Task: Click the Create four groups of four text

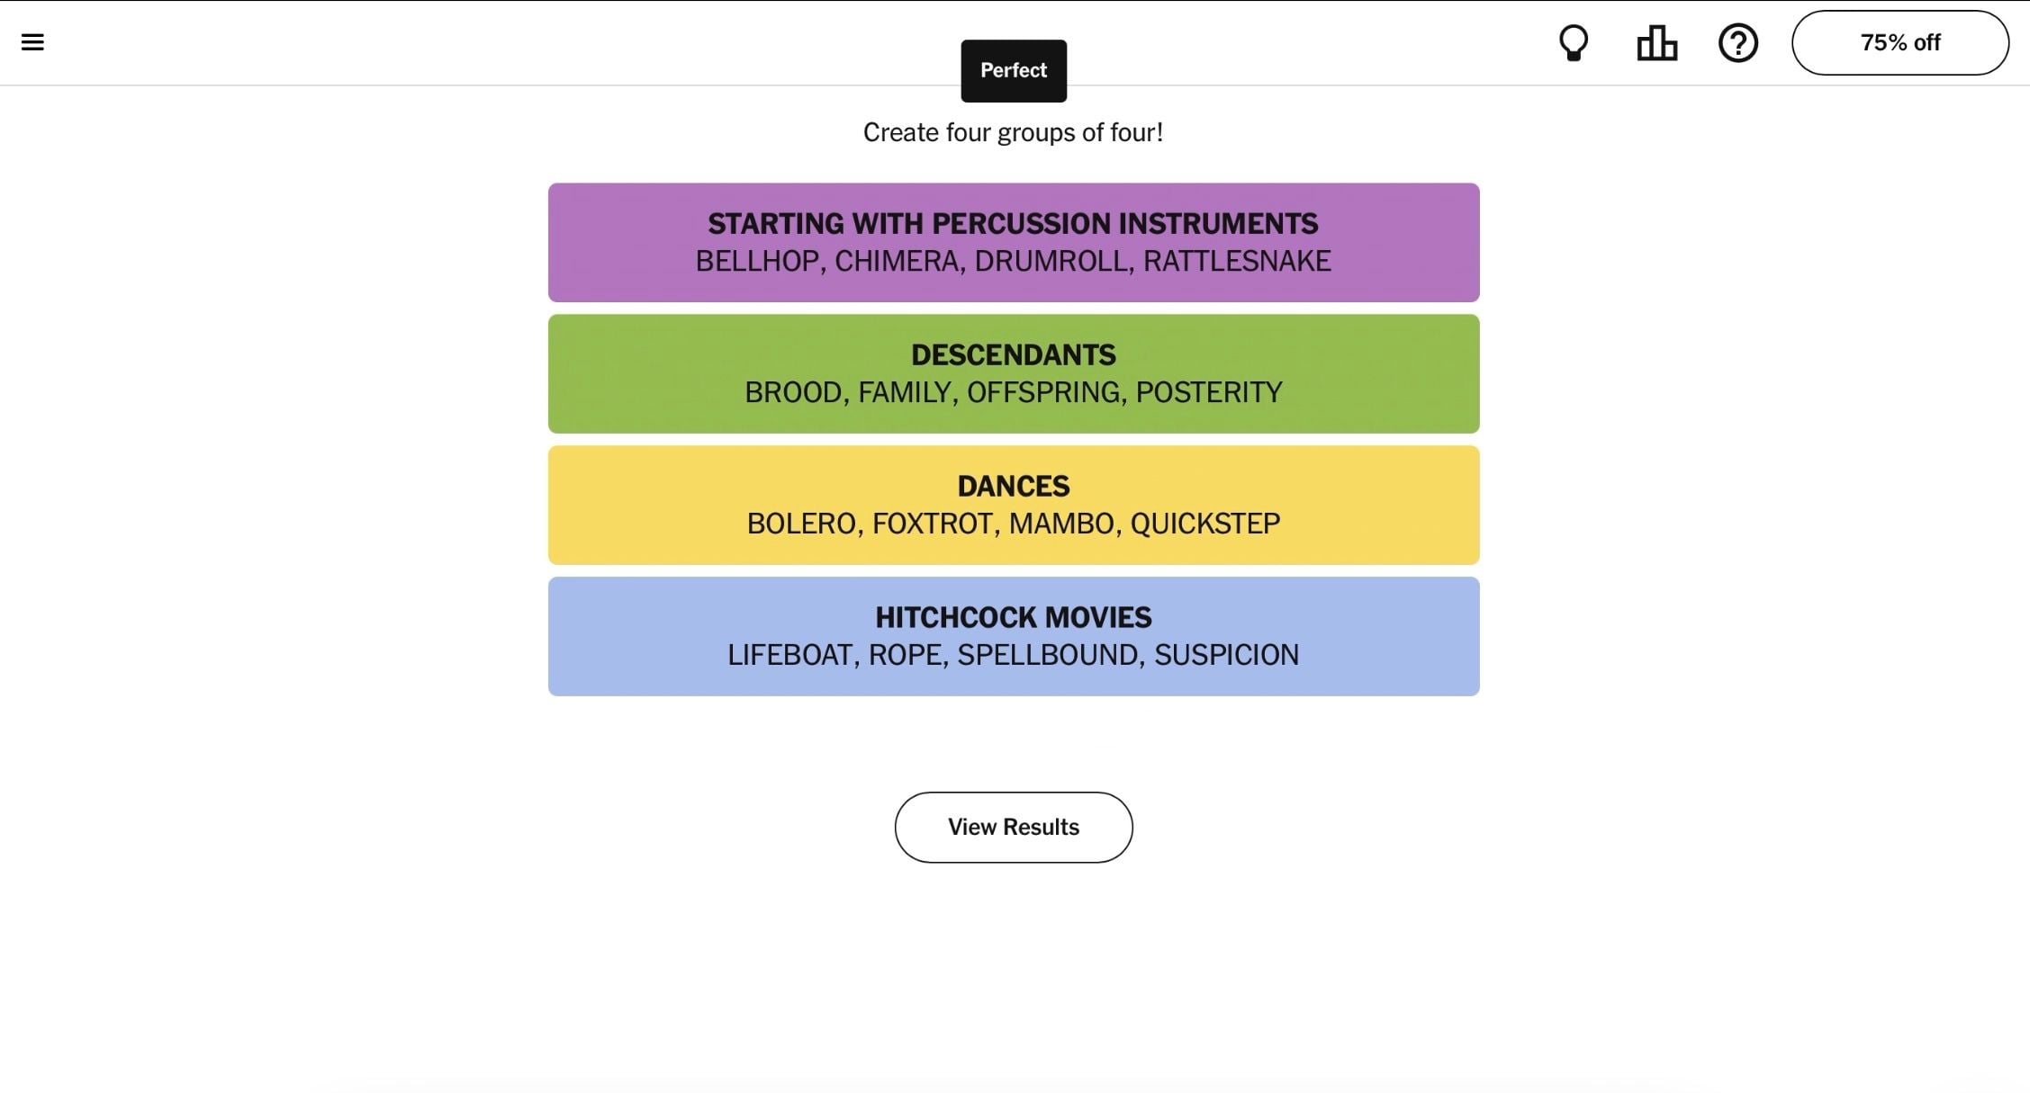Action: (1013, 132)
